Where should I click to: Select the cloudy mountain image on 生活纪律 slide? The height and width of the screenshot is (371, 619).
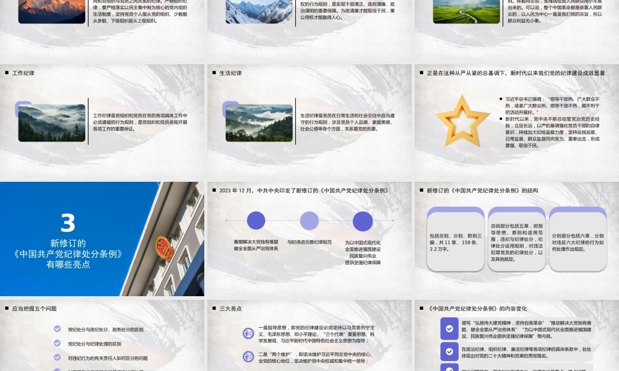[259, 122]
